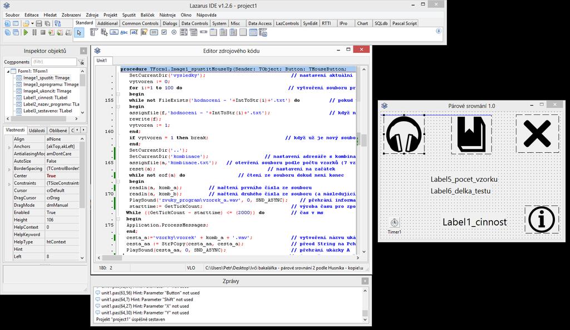570x330 pixels.
Task: Click Label5_pocet_vzorku on the form designer
Action: point(464,179)
